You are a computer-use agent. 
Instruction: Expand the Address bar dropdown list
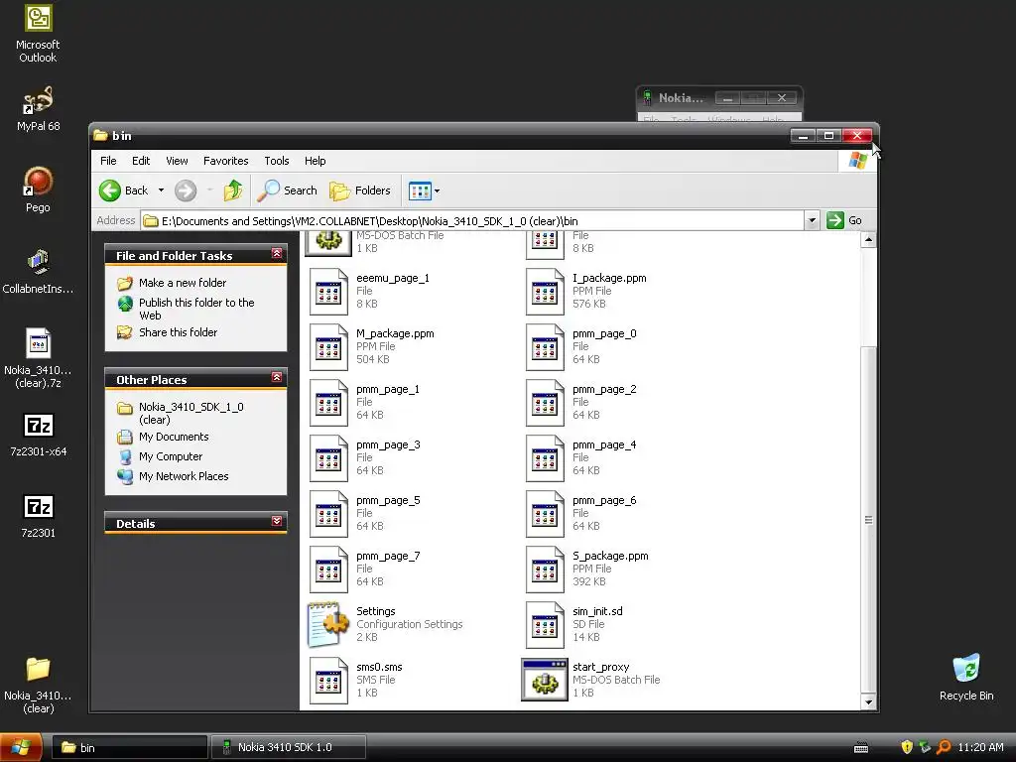click(x=812, y=220)
